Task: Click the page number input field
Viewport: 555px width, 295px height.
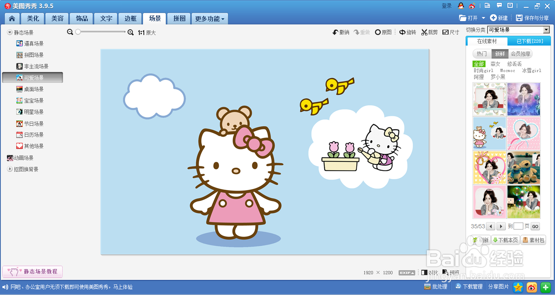Action: (518, 226)
